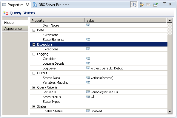Click the Service ID value icon

[88, 92]
